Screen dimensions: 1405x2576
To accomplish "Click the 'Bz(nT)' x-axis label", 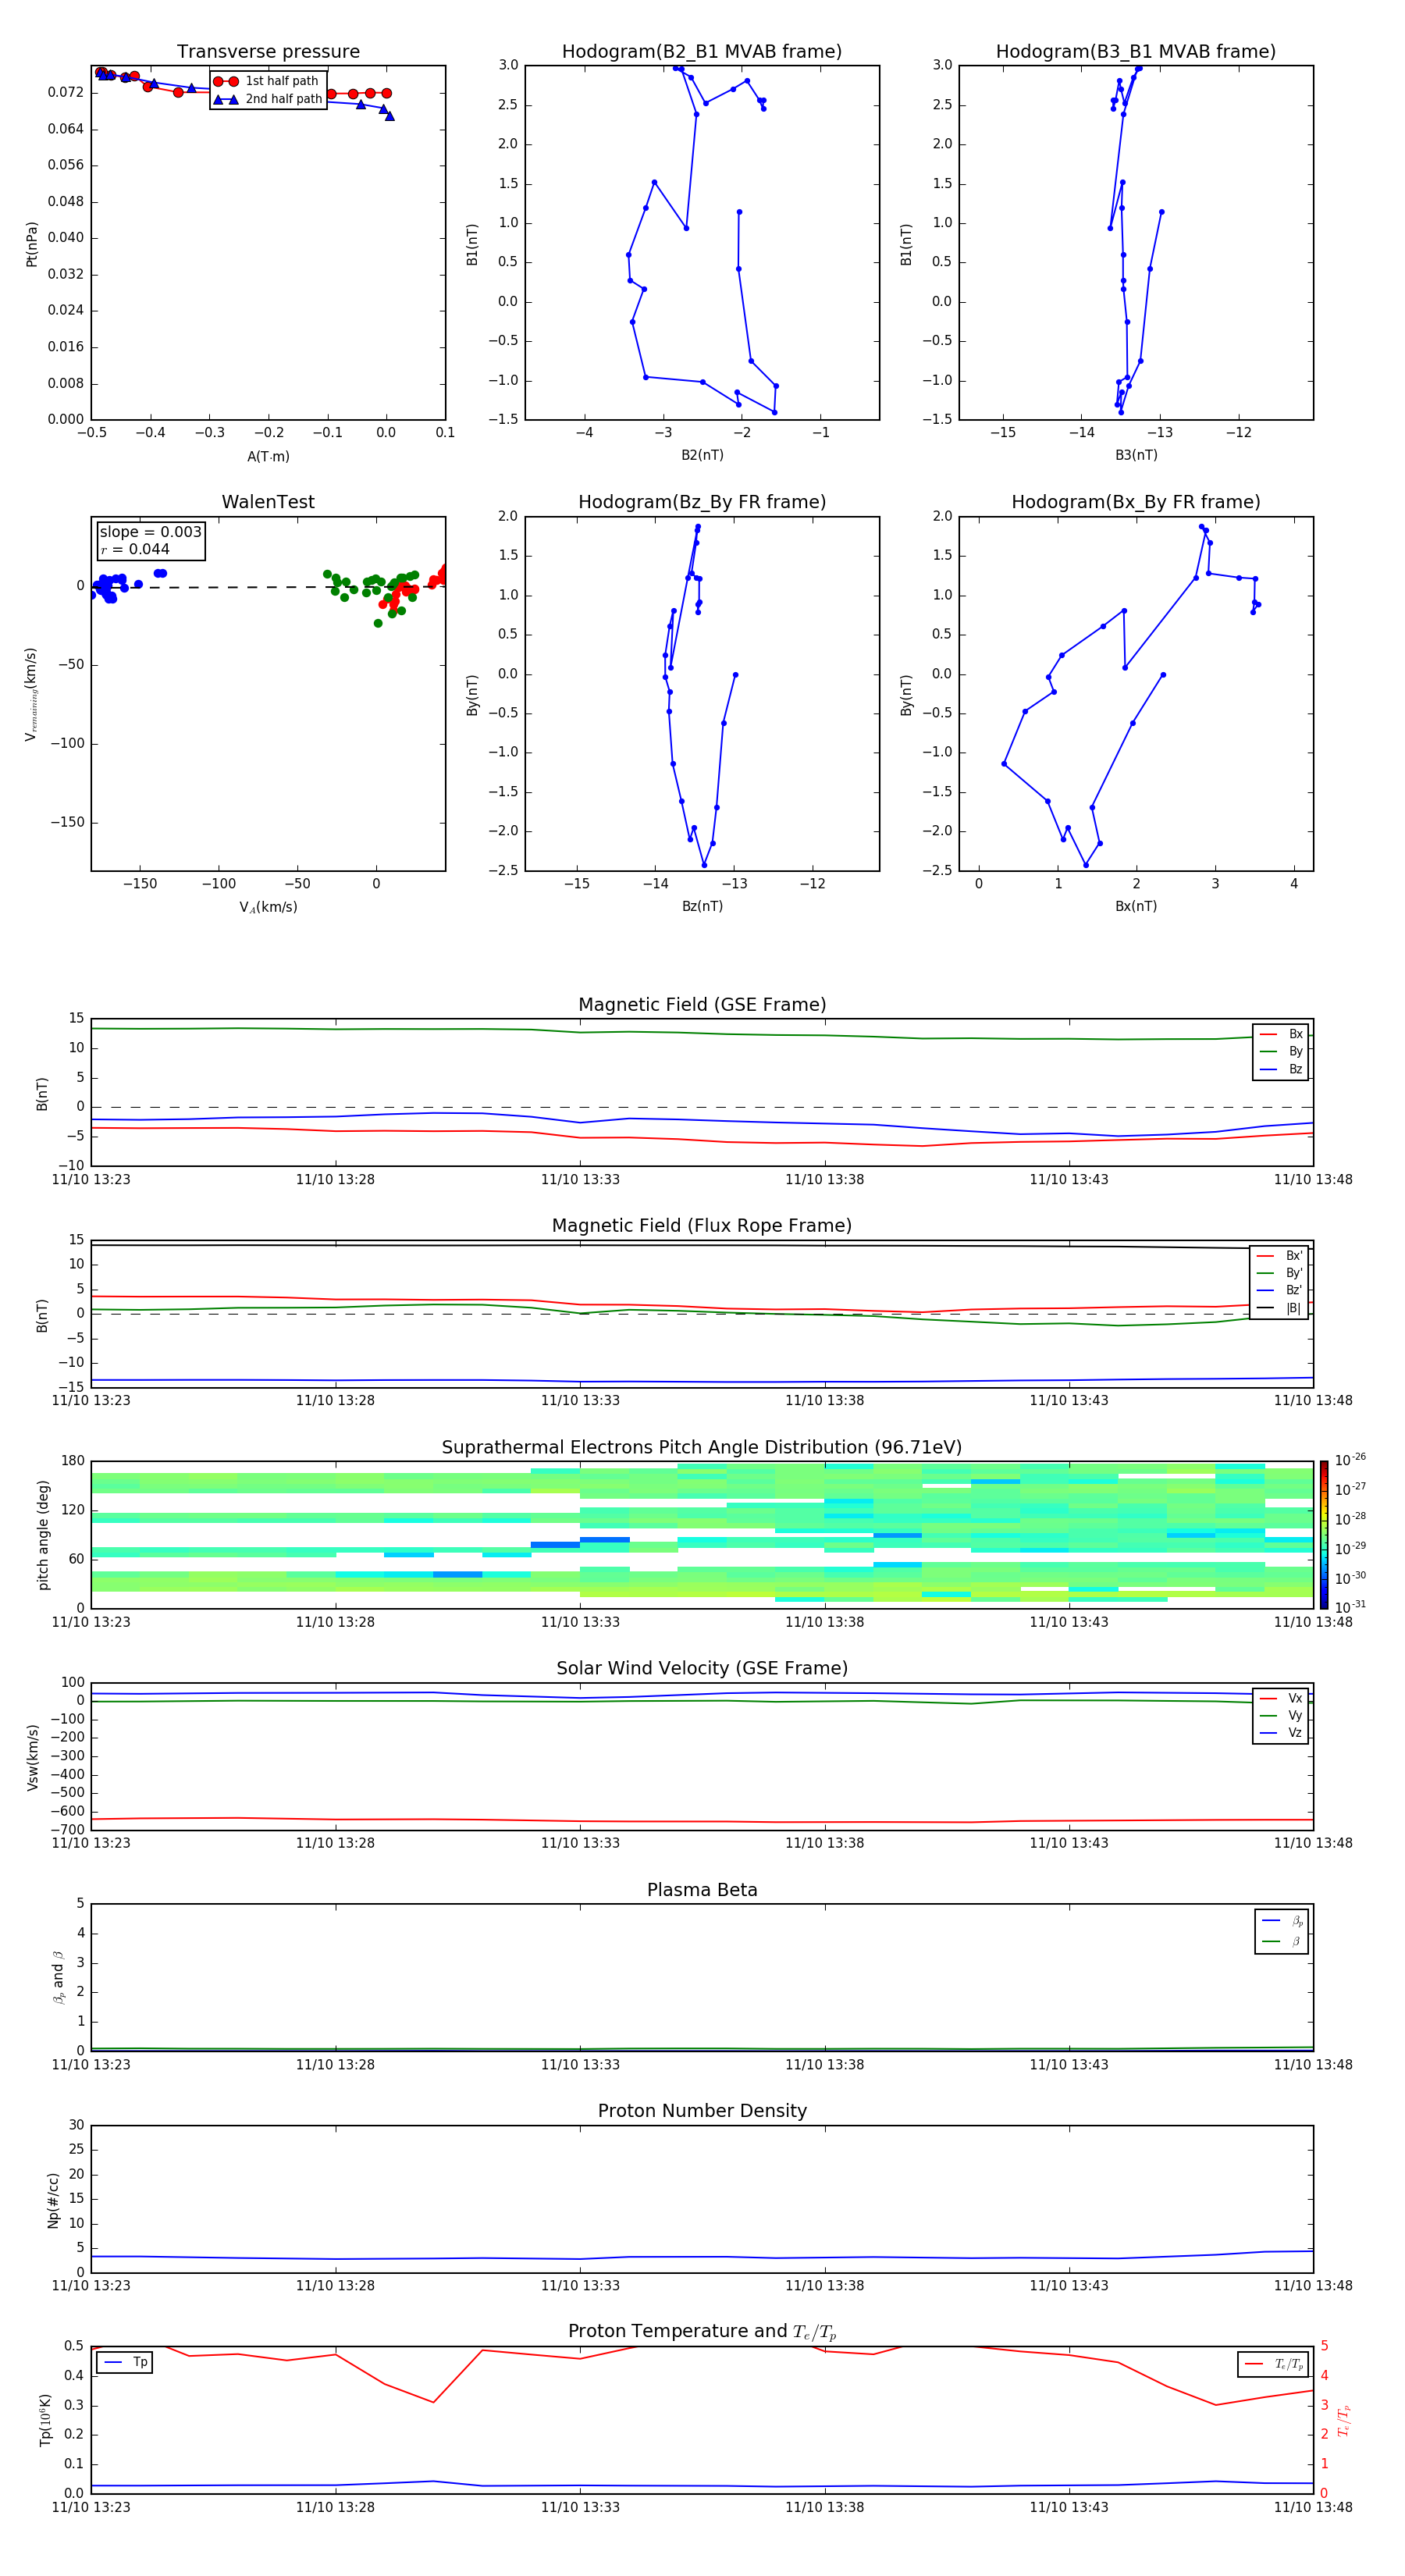I will [702, 906].
